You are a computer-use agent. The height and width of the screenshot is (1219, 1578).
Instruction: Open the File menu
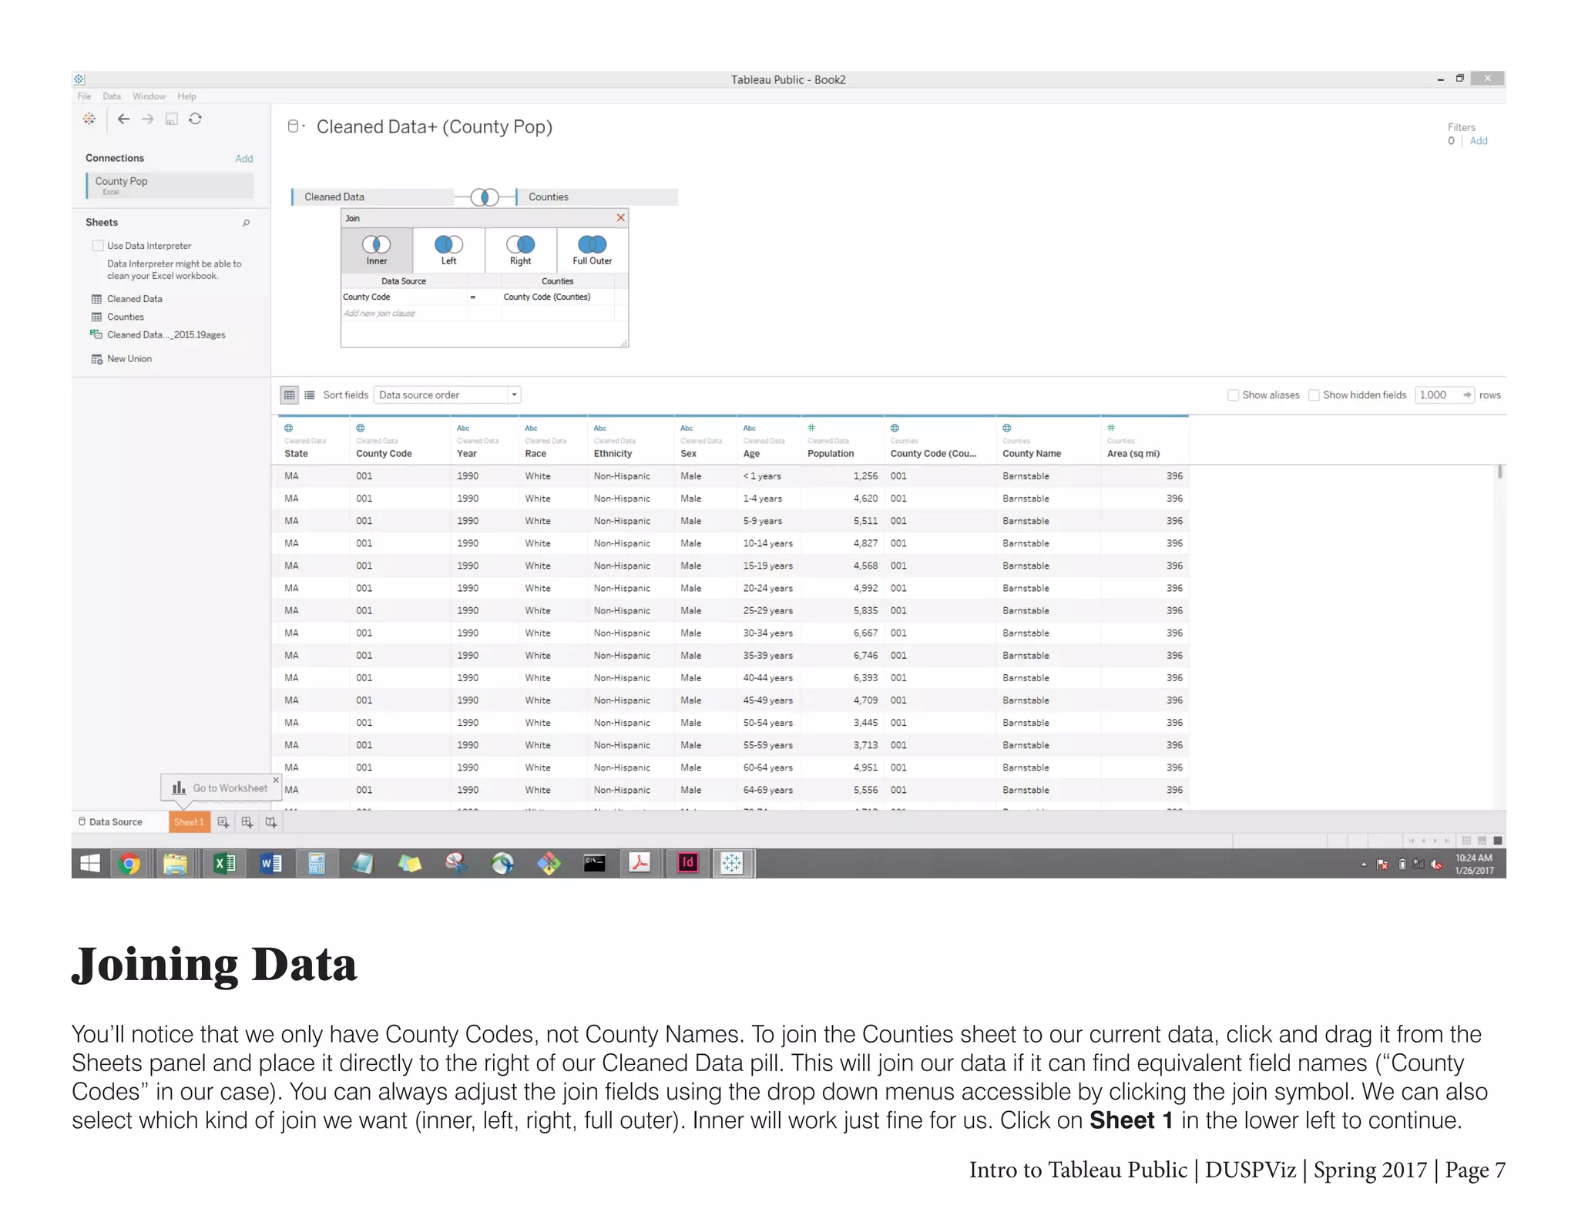click(85, 96)
